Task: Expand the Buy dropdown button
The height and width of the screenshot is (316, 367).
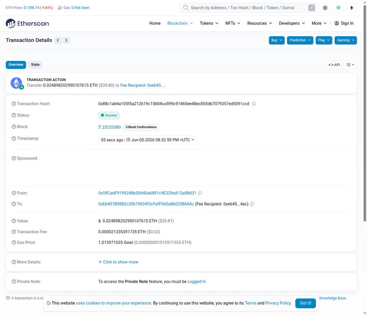Action: [x=277, y=40]
